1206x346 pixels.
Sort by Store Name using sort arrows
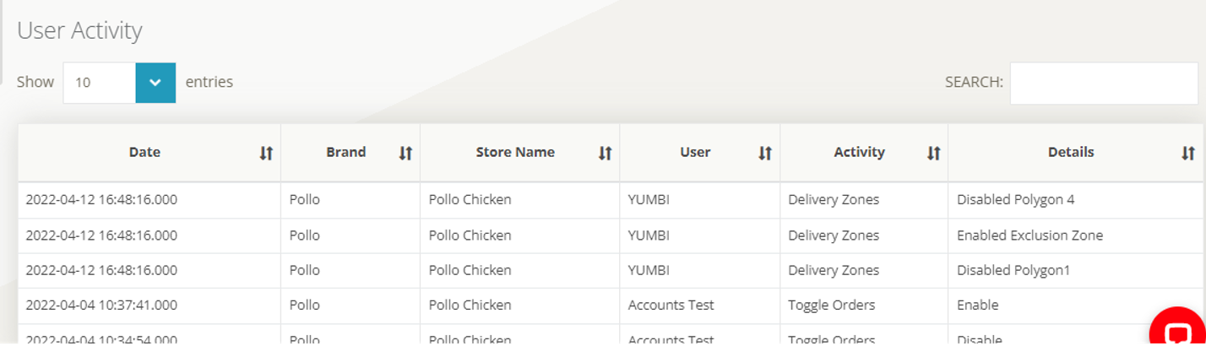[605, 153]
